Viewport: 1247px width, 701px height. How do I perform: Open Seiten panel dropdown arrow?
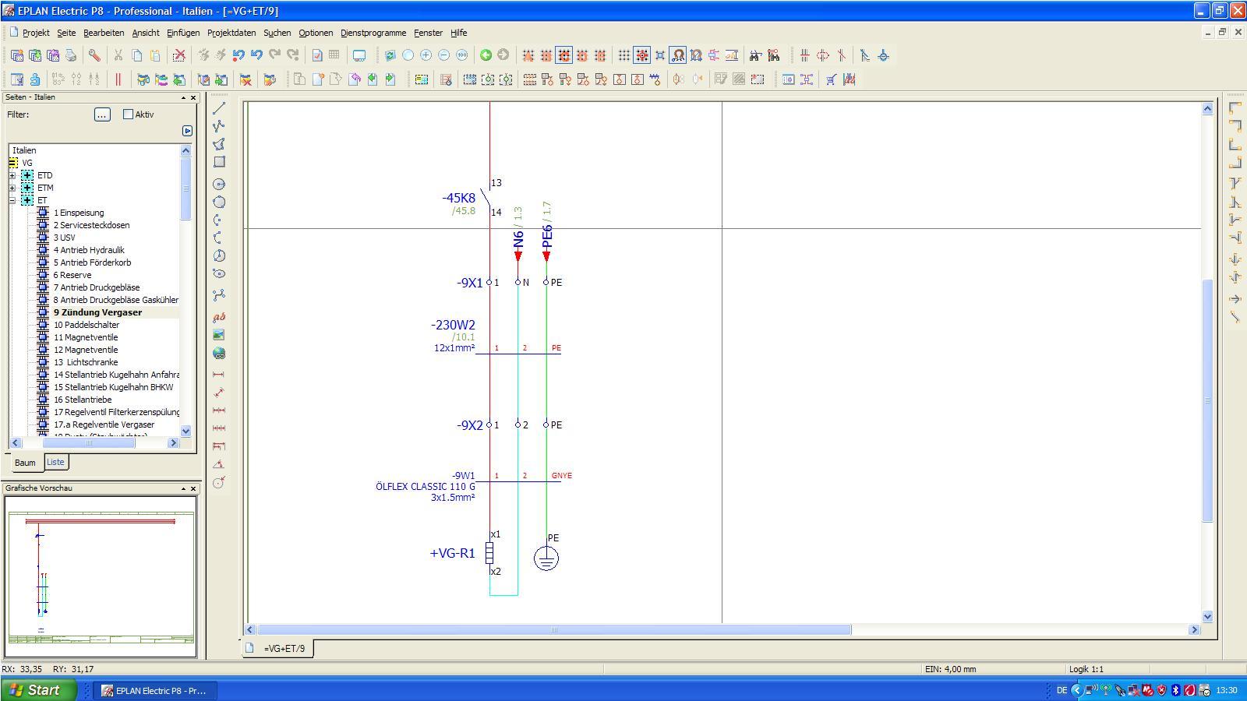coord(183,97)
